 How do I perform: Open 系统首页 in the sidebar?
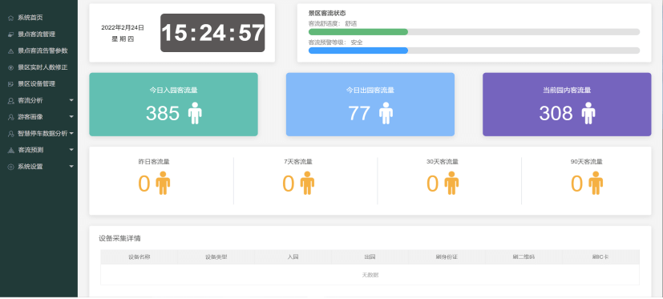pyautogui.click(x=30, y=18)
